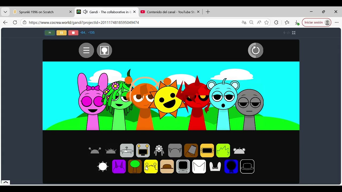
Task: Pick the brown bucket icon
Action: (191, 150)
